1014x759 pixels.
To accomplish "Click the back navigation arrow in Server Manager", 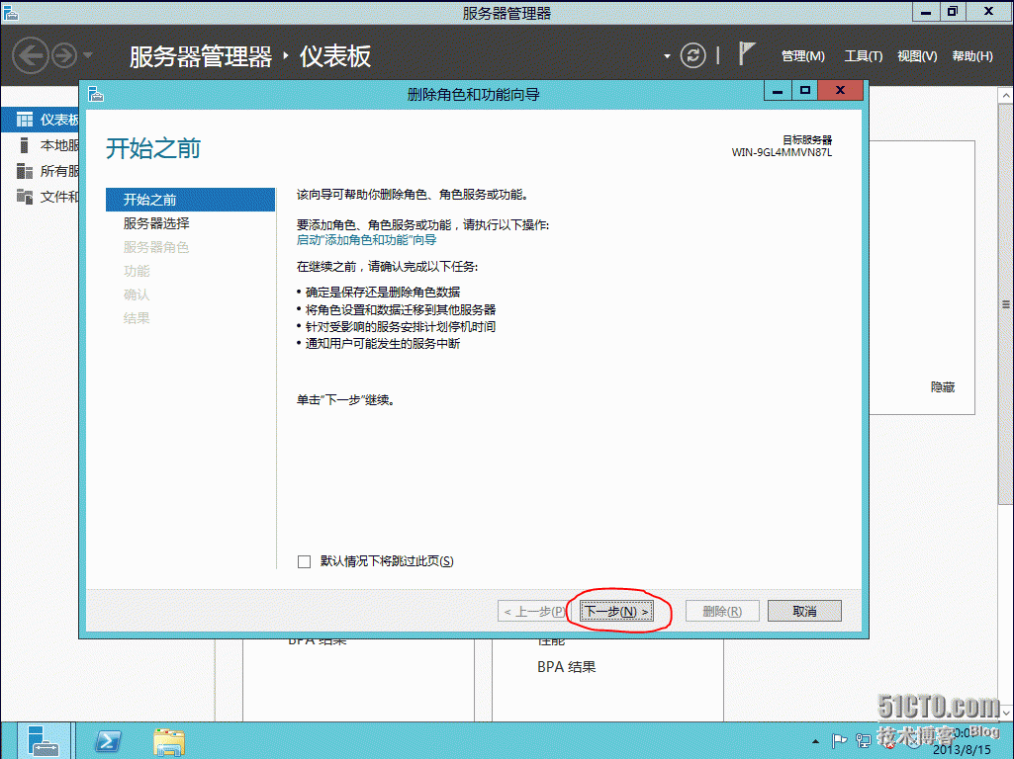I will 31,55.
